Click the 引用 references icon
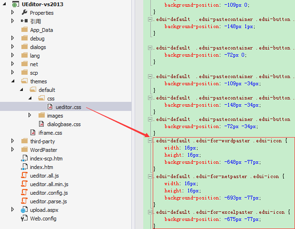295x229 pixels. [x=24, y=21]
